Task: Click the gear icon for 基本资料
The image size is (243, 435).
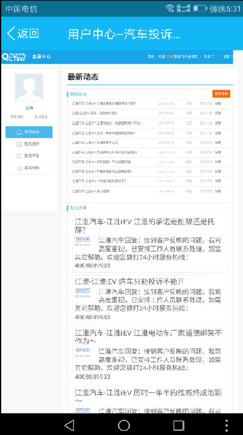Action: tap(19, 168)
